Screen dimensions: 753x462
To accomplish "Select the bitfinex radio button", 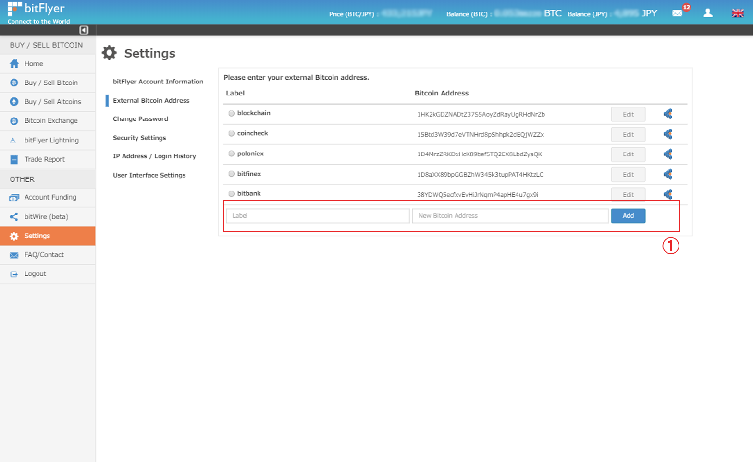I will point(232,174).
